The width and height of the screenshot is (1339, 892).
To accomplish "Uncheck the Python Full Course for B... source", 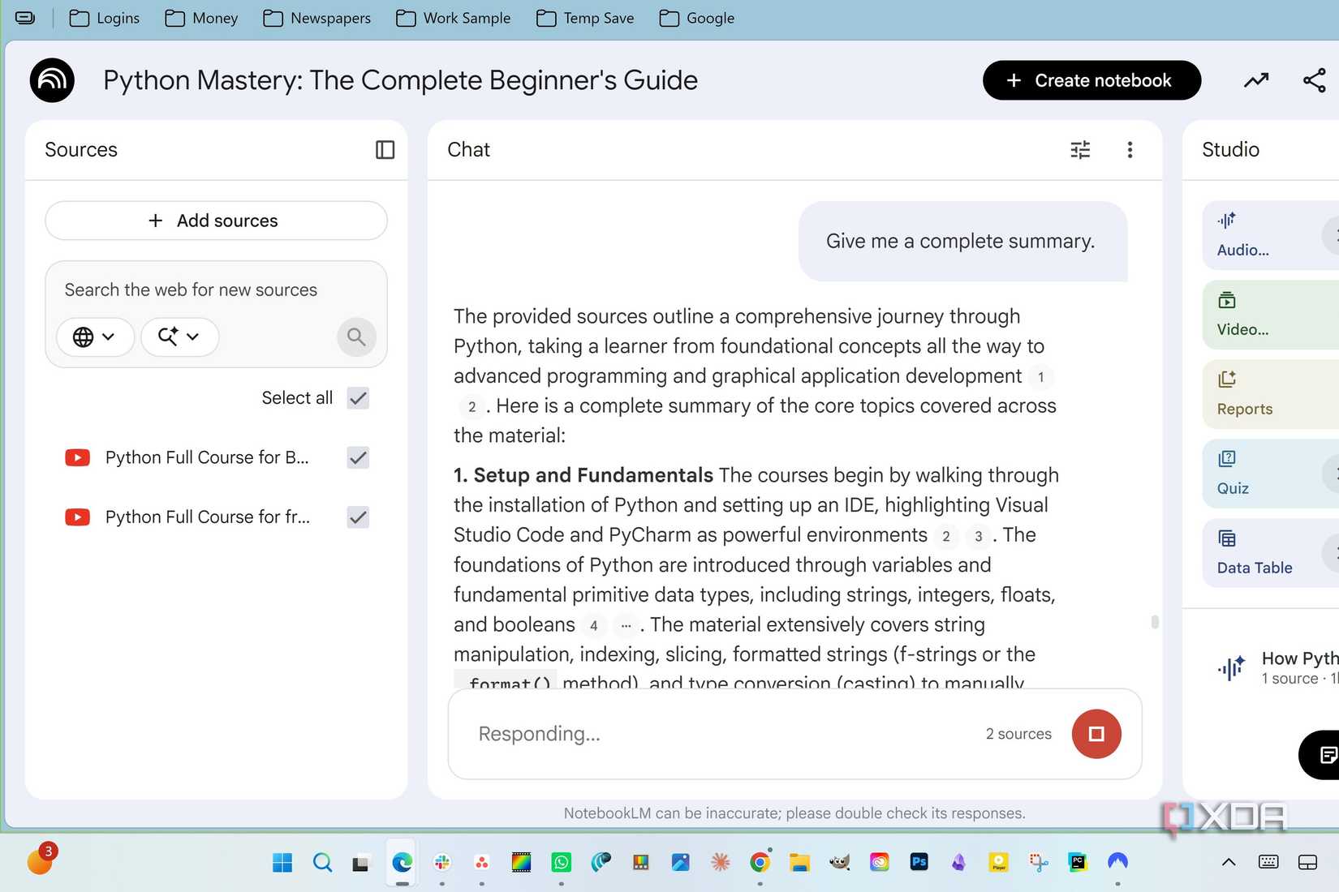I will click(x=358, y=457).
